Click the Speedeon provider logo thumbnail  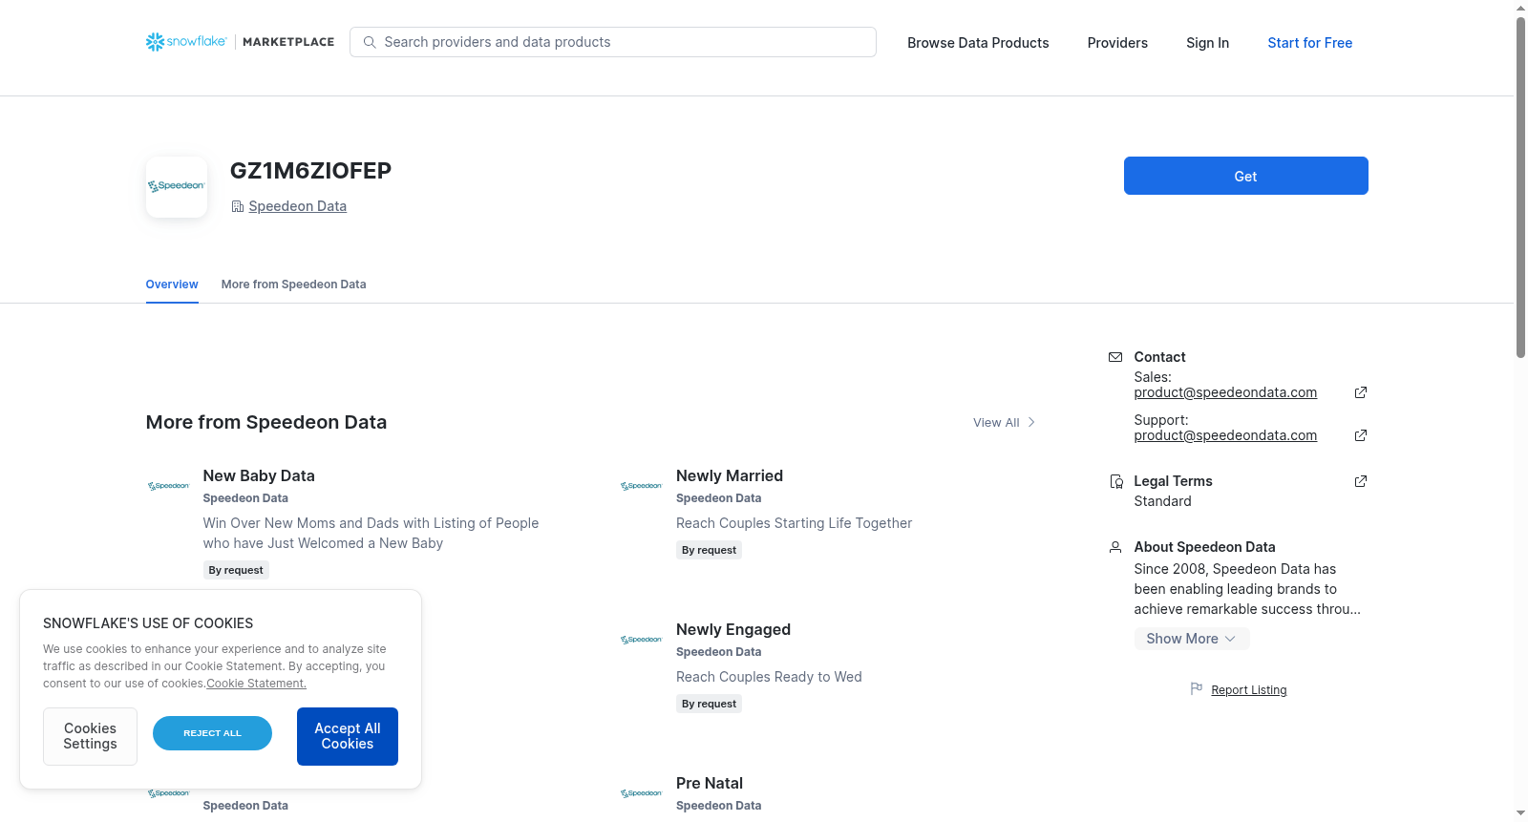pos(177,187)
